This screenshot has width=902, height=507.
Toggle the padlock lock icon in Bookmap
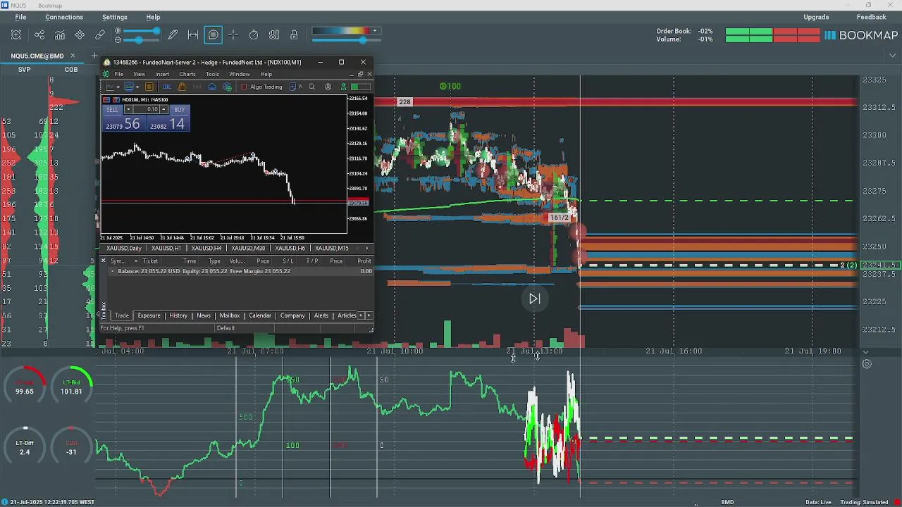pos(294,35)
